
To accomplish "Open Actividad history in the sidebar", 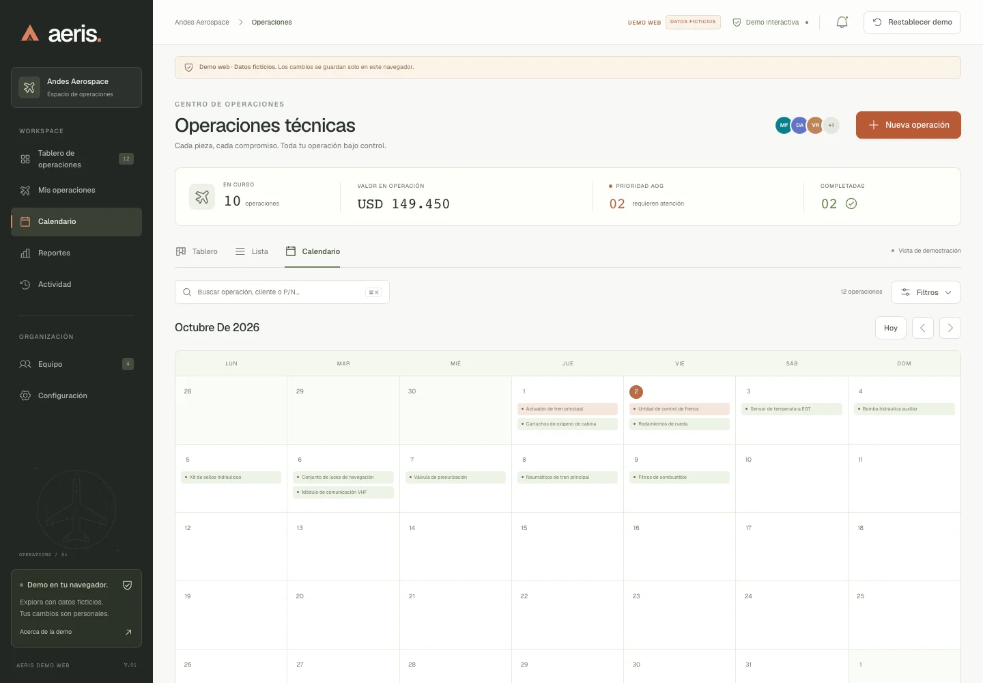I will 76,285.
